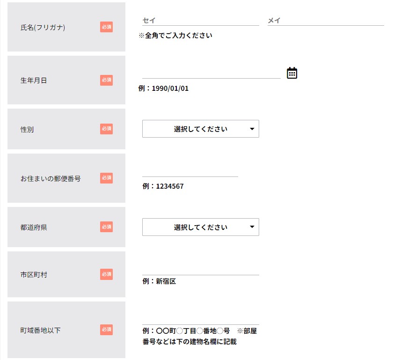Click the お住まいの郵便番号 label

tap(51, 178)
